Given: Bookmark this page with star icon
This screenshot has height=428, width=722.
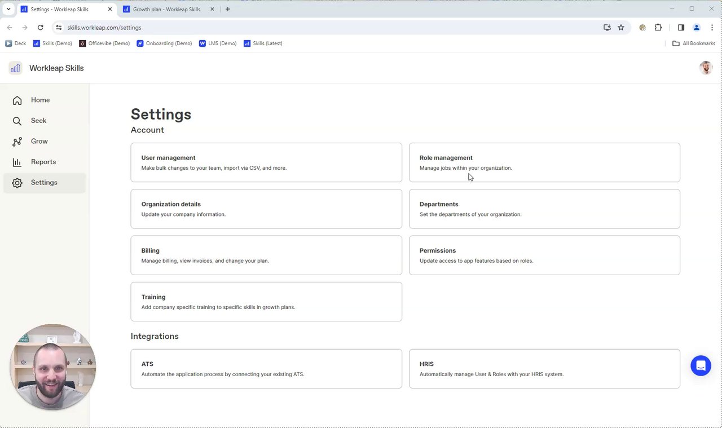Looking at the screenshot, I should click(621, 28).
